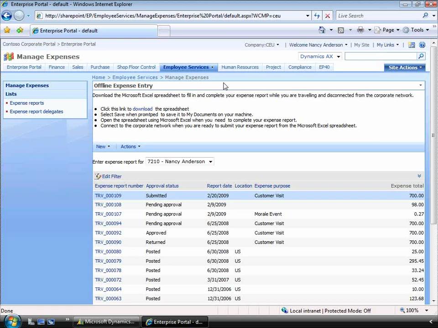The width and height of the screenshot is (438, 328).
Task: Open the My Links dropdown
Action: click(x=388, y=45)
